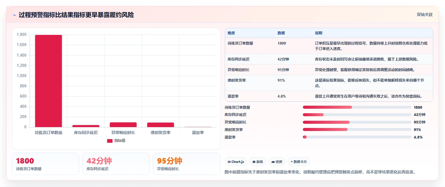
Task: Click the 1800 value in the table
Action: click(282, 43)
